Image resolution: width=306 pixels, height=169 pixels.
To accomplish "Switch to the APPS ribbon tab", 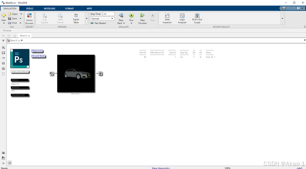I will coord(89,8).
